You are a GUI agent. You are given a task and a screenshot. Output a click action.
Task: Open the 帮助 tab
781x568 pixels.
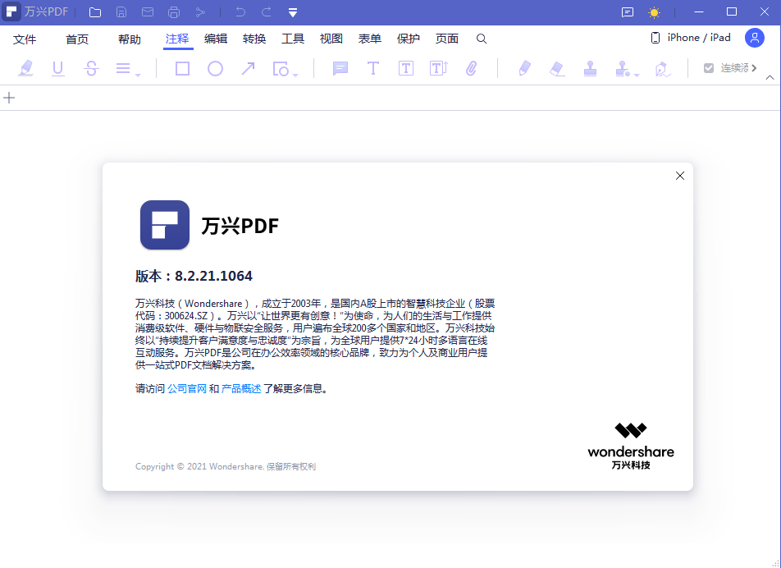[130, 39]
